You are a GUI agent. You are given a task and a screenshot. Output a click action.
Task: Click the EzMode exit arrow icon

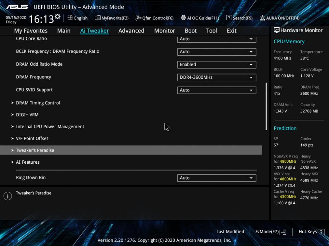283,232
